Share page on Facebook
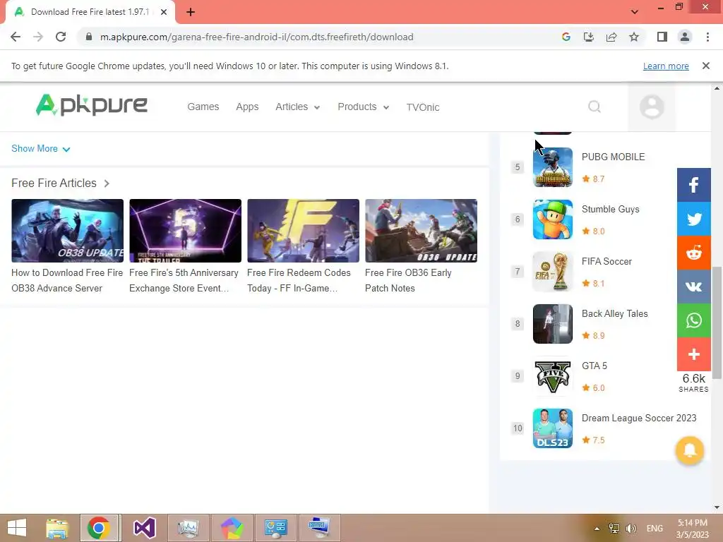Image resolution: width=723 pixels, height=542 pixels. pos(693,185)
